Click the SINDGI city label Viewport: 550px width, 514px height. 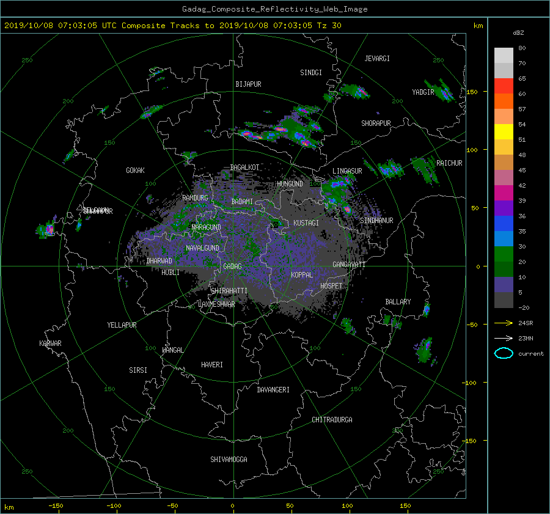coord(311,73)
